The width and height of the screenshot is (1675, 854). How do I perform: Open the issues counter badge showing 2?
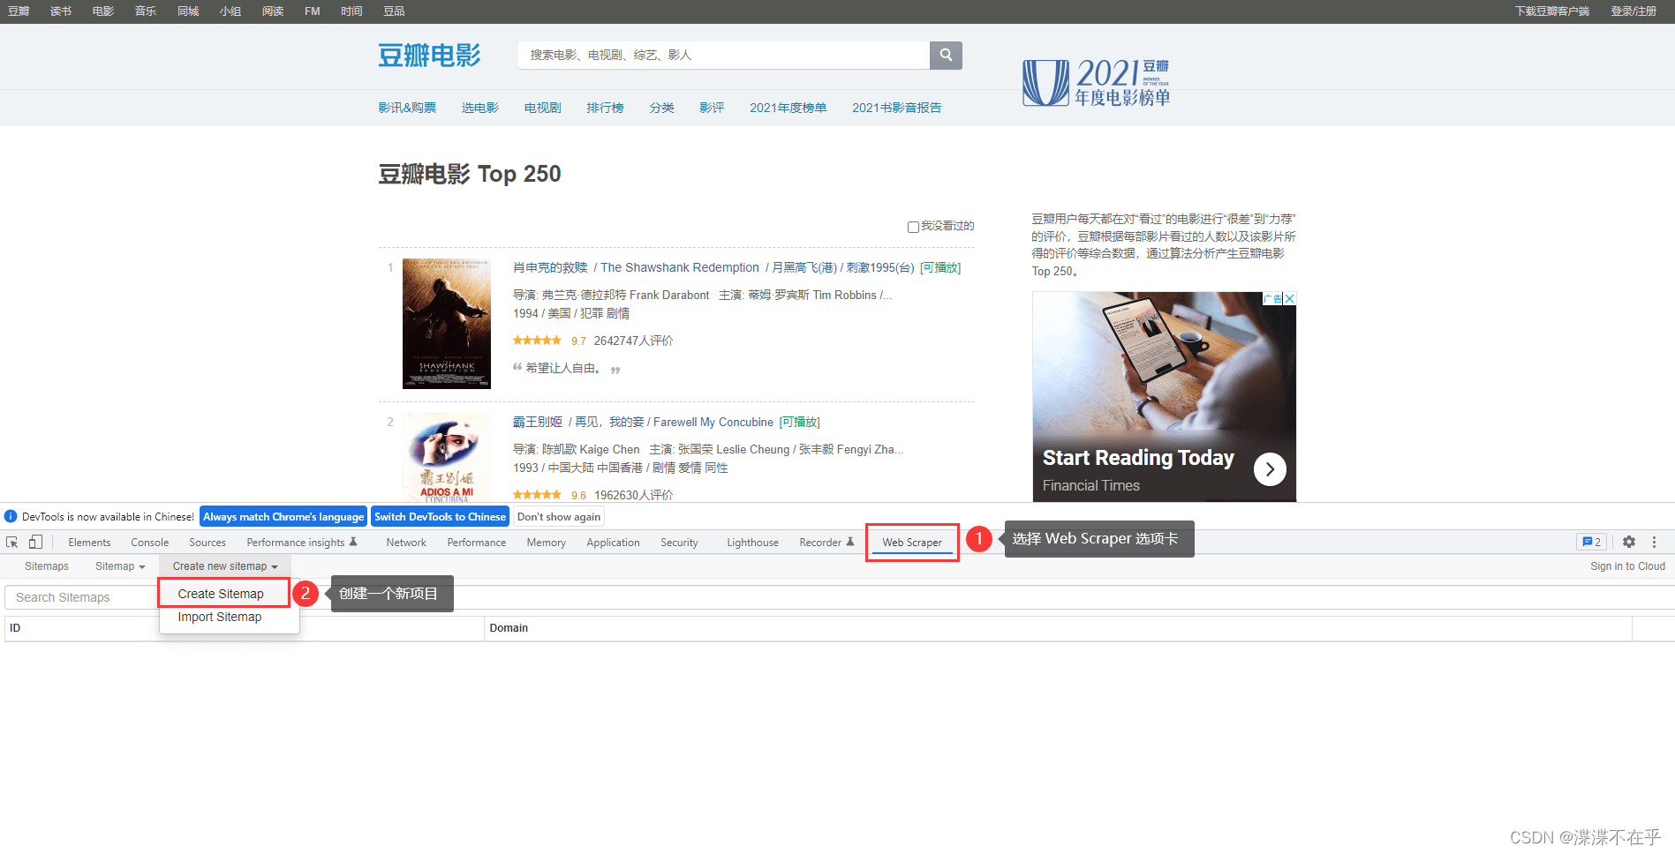1592,542
